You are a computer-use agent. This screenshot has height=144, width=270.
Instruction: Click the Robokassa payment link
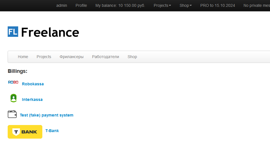pos(33,84)
